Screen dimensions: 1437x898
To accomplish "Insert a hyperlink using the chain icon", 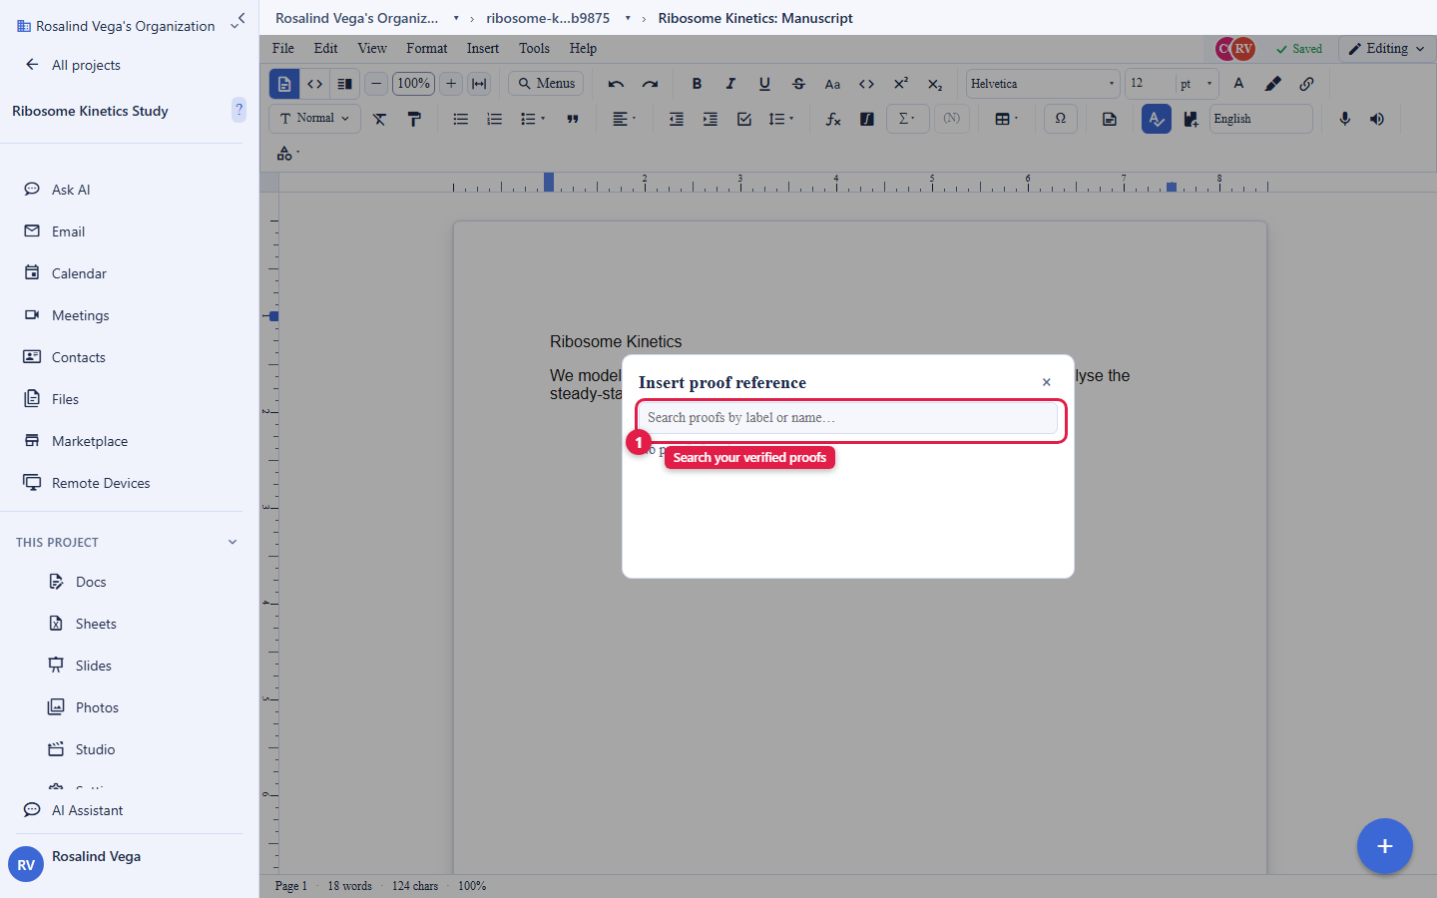I will [x=1306, y=84].
